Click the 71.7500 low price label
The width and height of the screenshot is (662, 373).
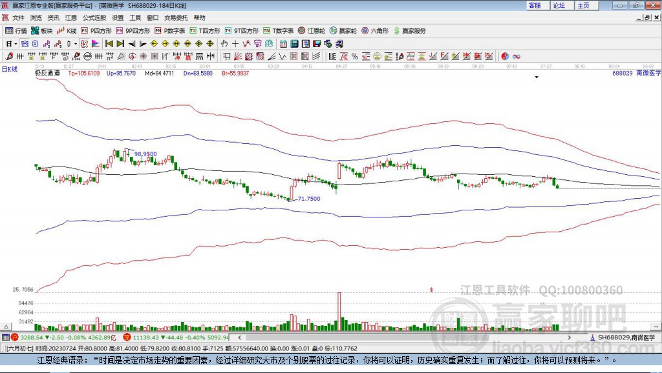pyautogui.click(x=309, y=199)
